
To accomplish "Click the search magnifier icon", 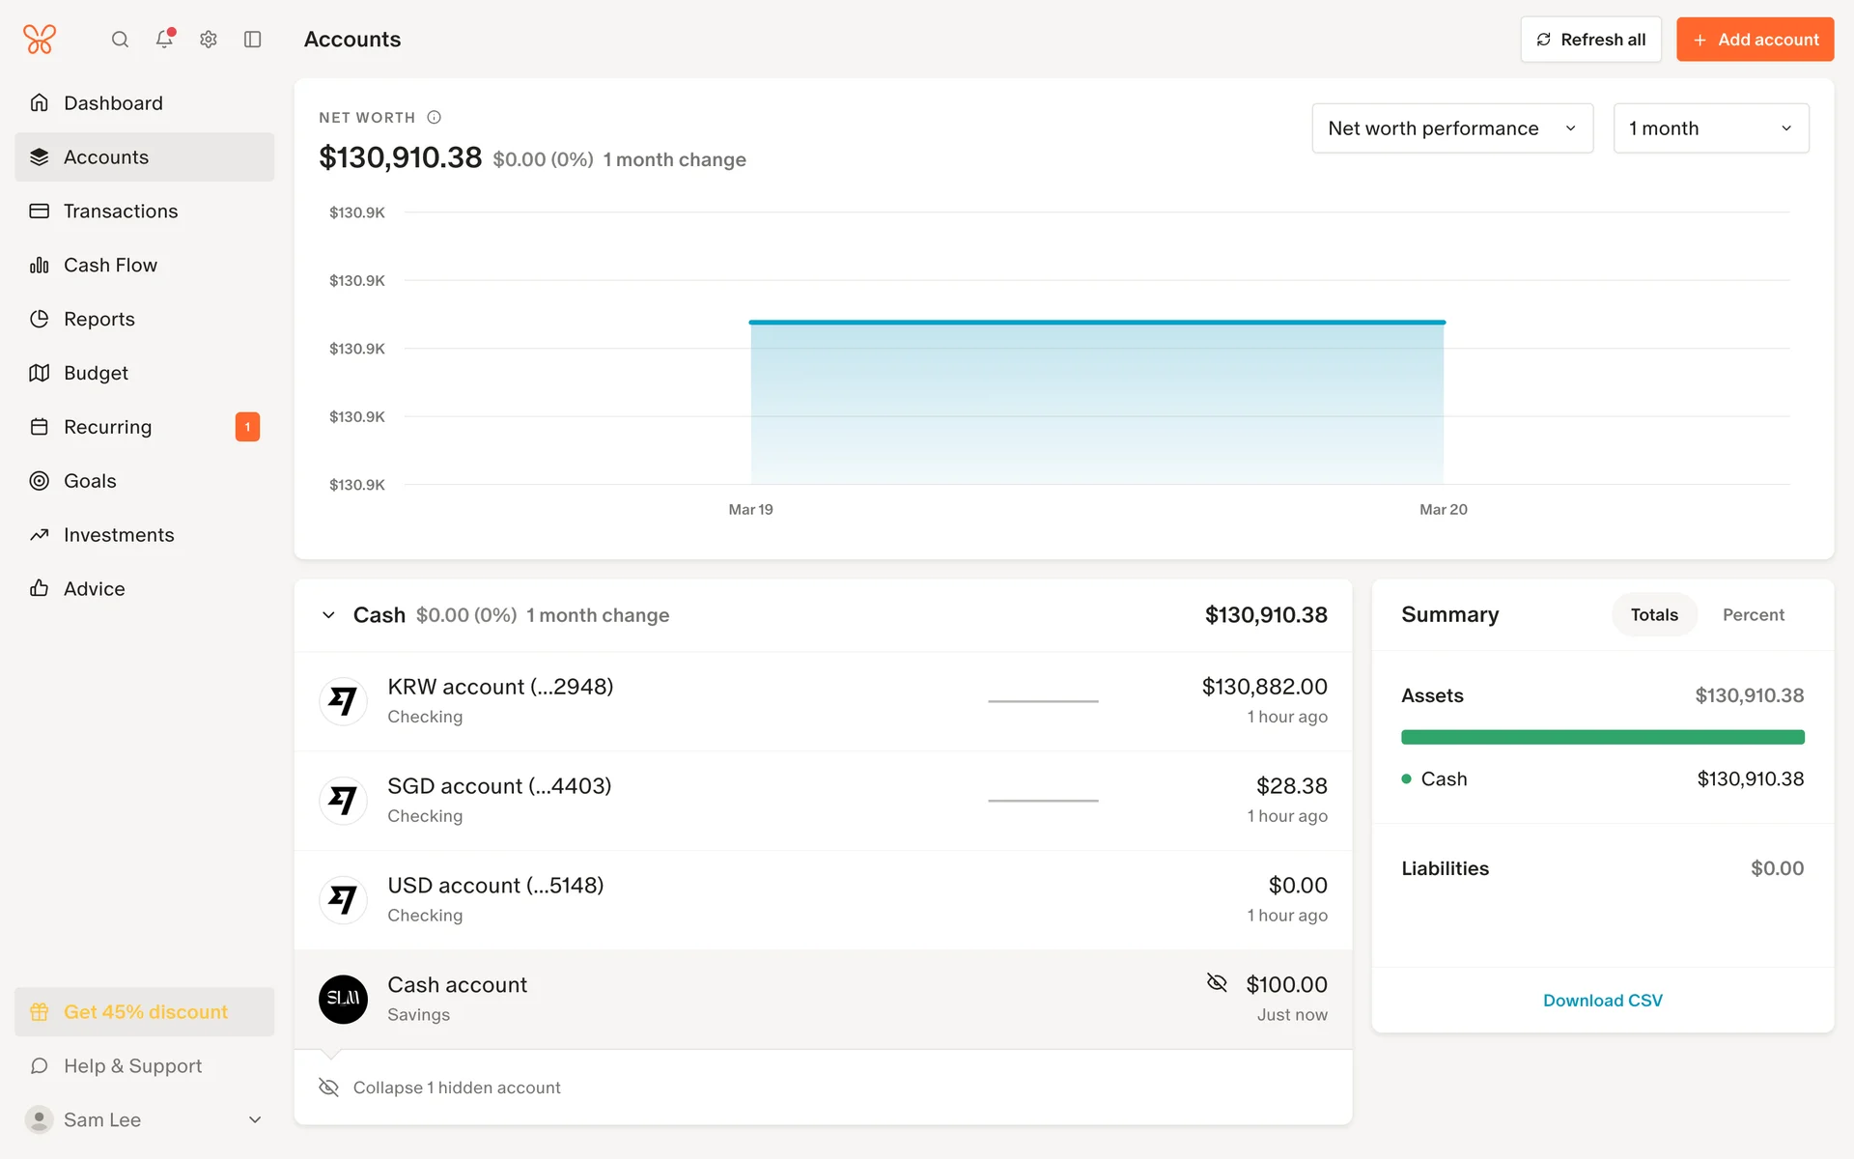I will click(x=120, y=40).
